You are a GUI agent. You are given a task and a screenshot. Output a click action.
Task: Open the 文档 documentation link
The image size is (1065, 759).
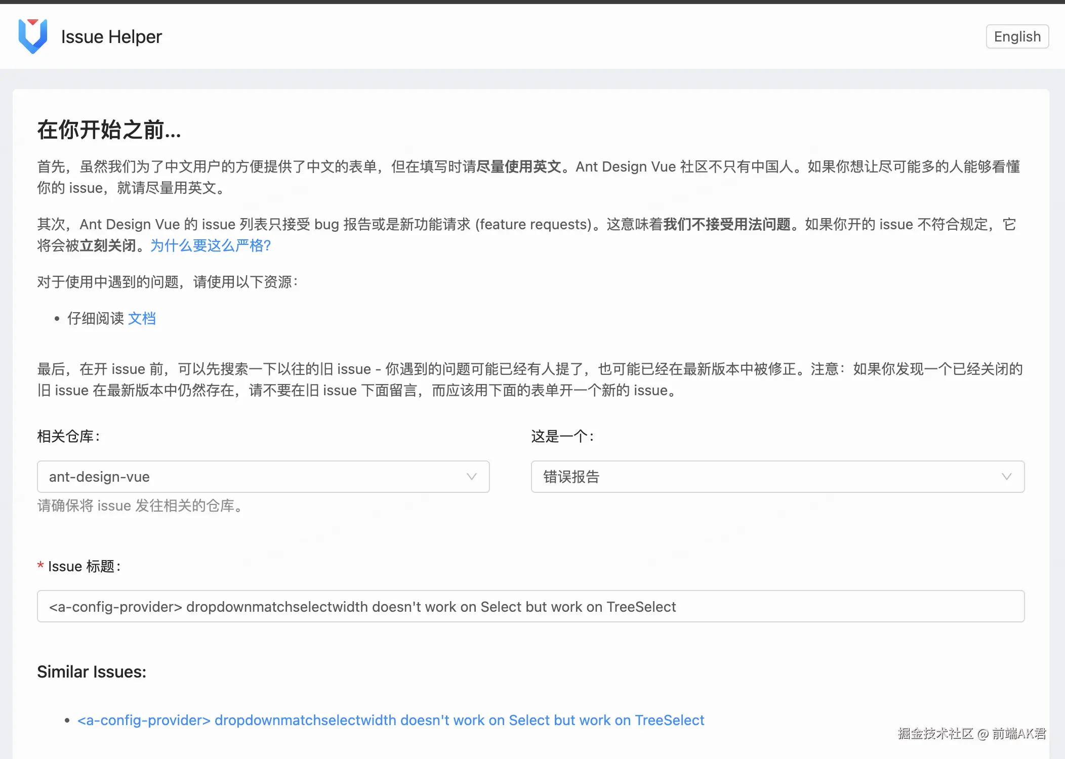(142, 318)
